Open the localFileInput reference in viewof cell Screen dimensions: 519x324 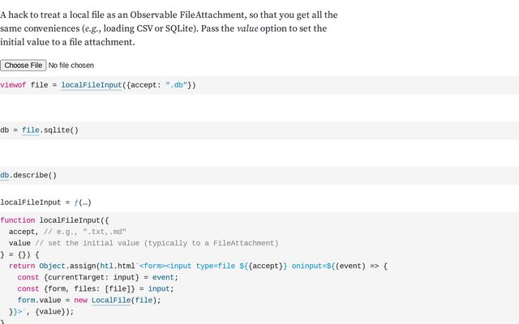tap(92, 85)
